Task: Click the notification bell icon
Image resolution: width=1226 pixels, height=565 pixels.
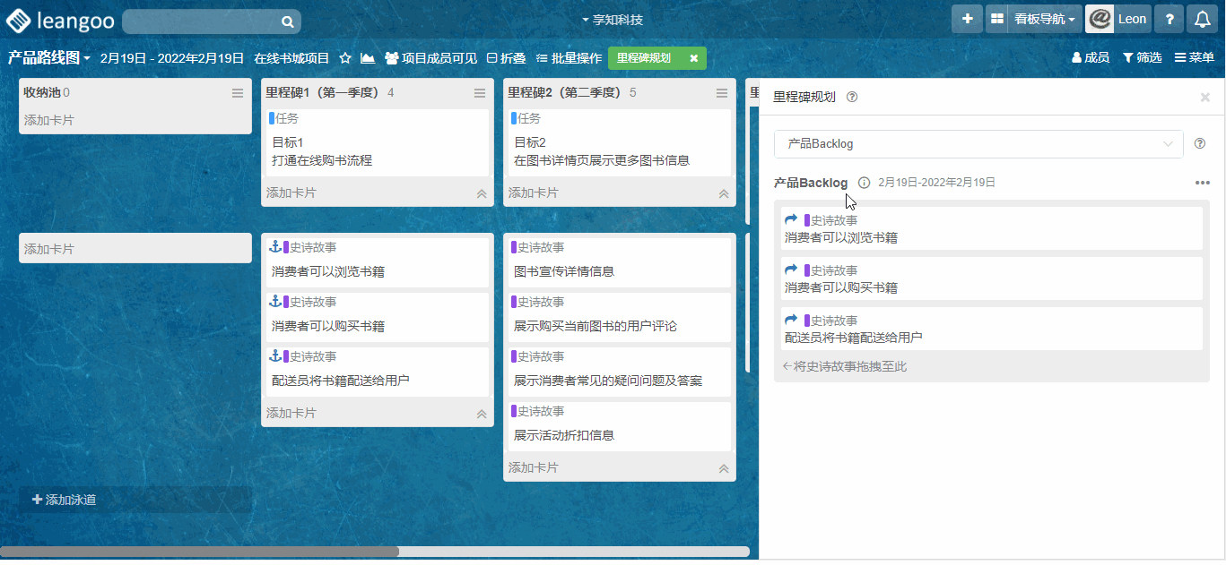Action: 1203,19
